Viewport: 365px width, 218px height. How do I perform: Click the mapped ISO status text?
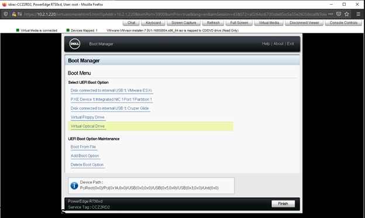(x=173, y=30)
